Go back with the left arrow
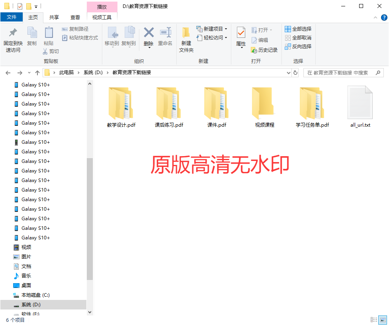The image size is (389, 325). click(8, 73)
